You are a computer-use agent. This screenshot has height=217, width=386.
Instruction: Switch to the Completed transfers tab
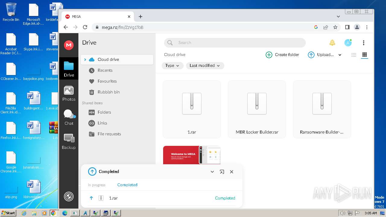[x=127, y=185]
